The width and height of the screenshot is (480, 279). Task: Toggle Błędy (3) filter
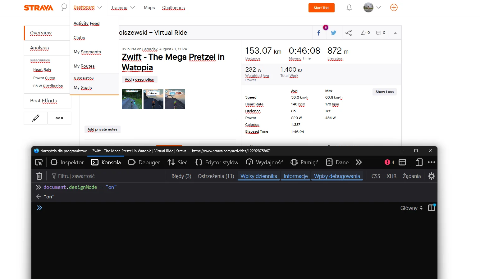[x=181, y=176]
